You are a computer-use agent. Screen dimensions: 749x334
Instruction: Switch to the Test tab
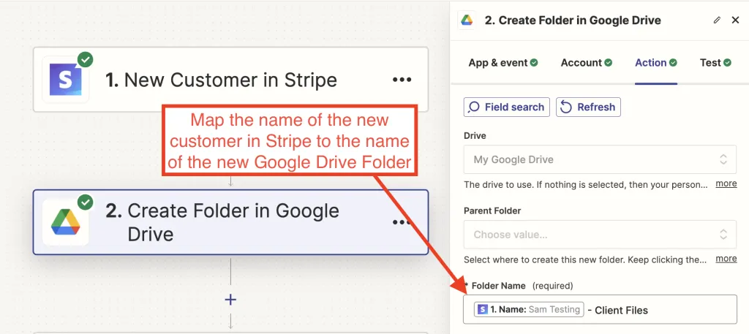click(x=715, y=63)
